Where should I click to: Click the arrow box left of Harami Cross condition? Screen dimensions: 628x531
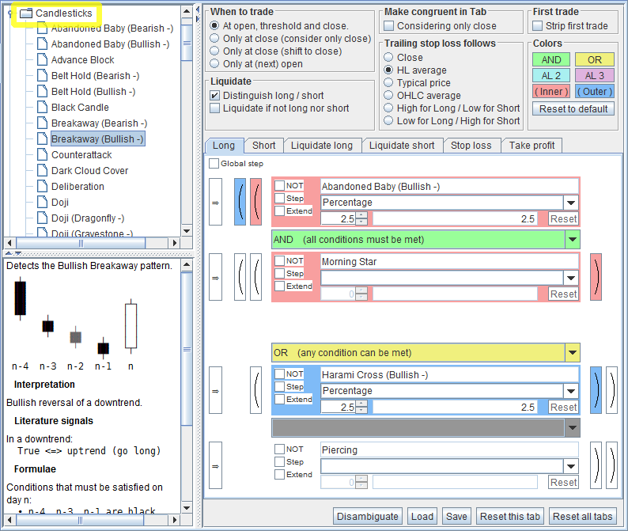click(215, 390)
